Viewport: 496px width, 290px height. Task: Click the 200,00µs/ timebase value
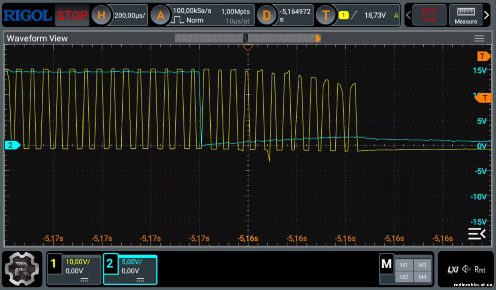(130, 15)
